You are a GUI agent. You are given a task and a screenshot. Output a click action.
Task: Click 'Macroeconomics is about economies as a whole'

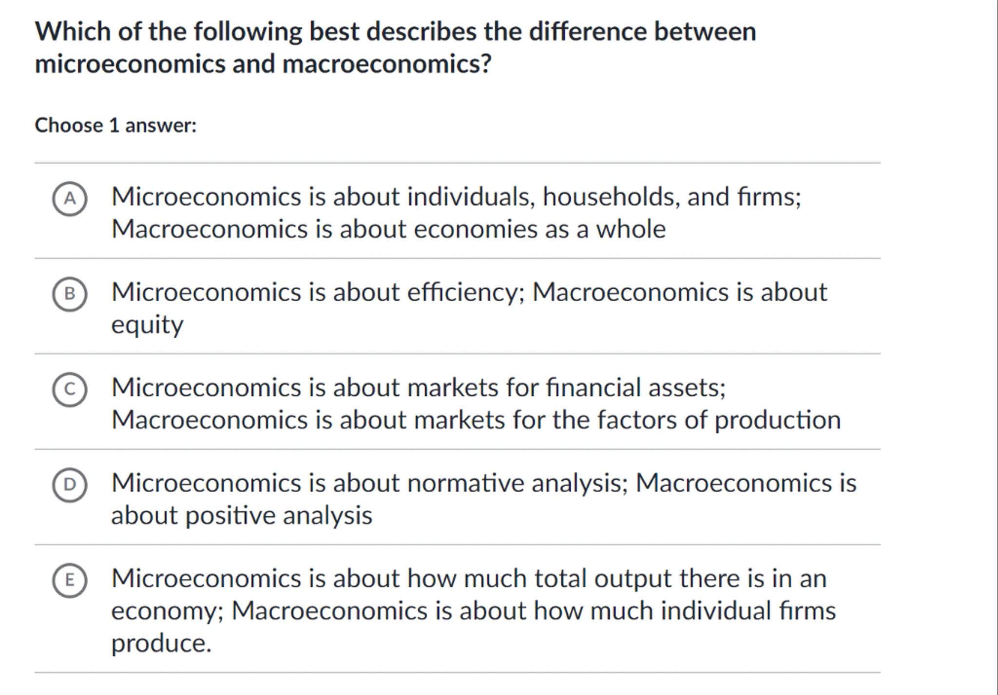(x=388, y=229)
